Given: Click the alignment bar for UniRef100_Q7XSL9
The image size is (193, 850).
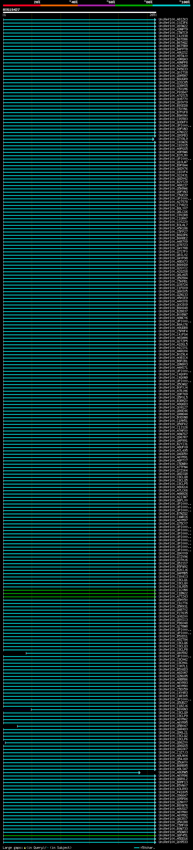Looking at the screenshot, I should pos(78,139).
